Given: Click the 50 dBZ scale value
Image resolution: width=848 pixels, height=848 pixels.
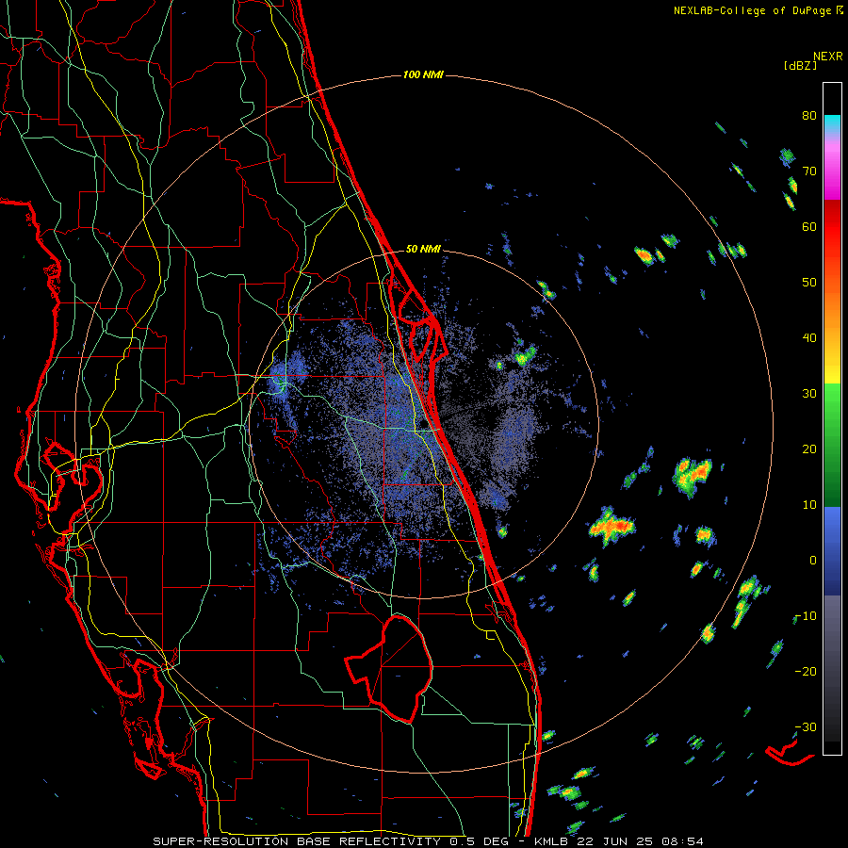Looking at the screenshot, I should tap(809, 283).
